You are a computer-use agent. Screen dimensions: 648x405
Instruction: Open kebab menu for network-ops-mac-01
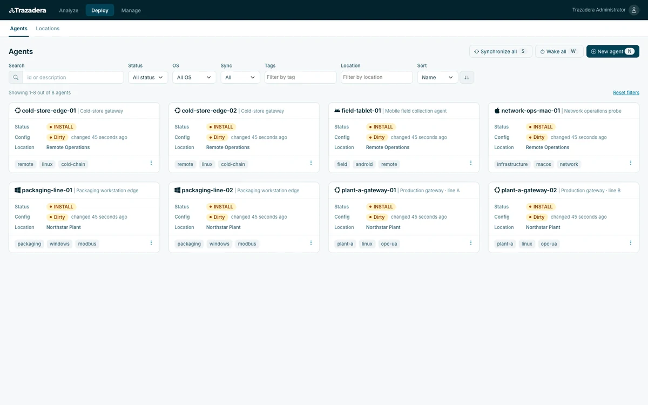631,163
